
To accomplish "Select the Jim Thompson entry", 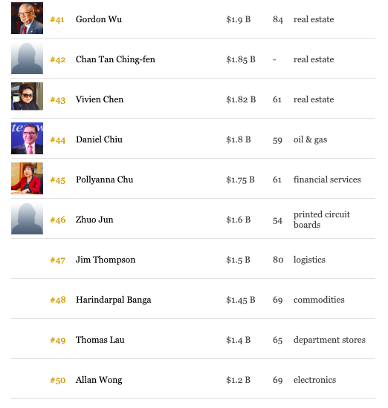I will (106, 260).
